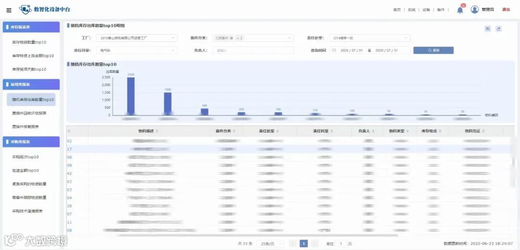Sort by the first table column
520x250 pixels.
coord(69,131)
